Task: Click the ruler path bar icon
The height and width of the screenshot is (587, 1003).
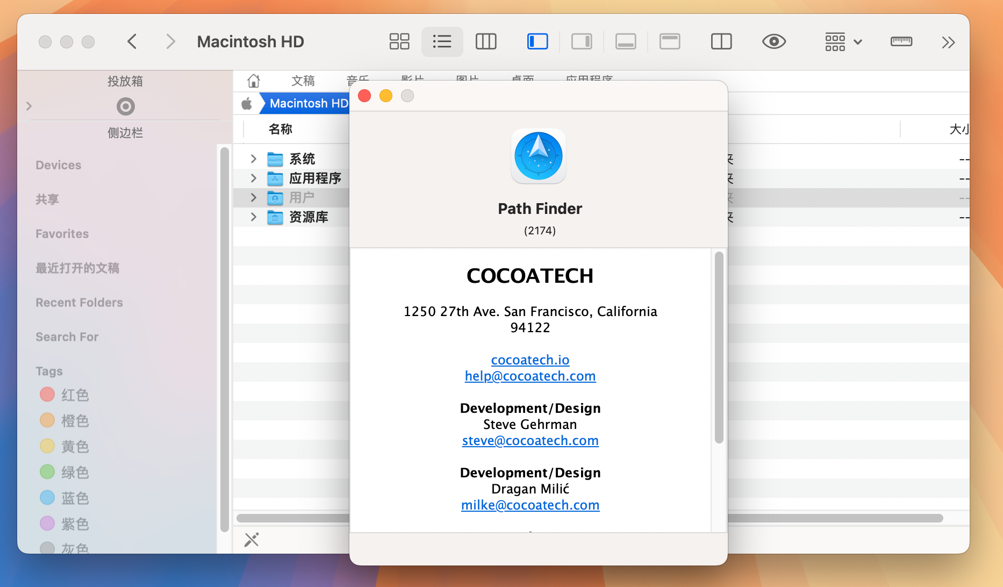Action: tap(901, 42)
